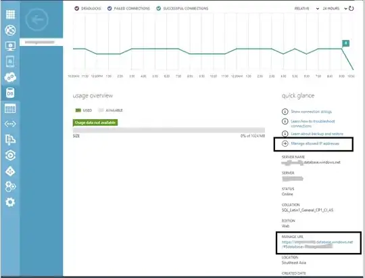Open Add-ons circles-with-plus icon in sidebar
365x278 pixels.
pyautogui.click(x=10, y=187)
